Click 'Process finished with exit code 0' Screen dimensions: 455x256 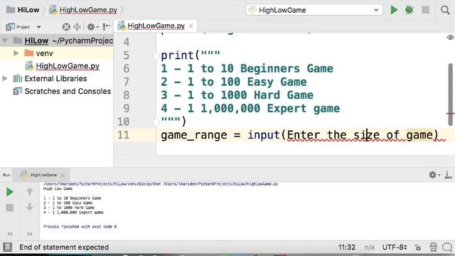click(x=80, y=226)
